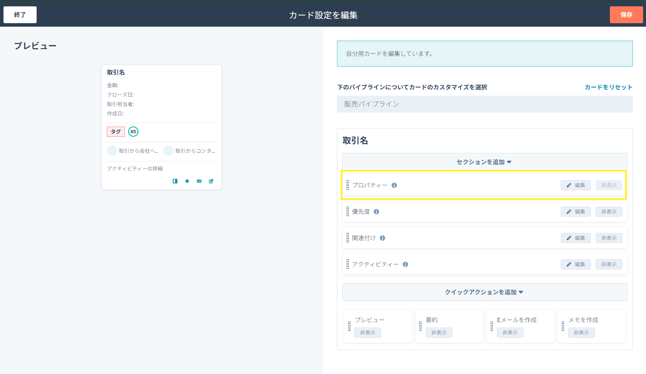This screenshot has height=374, width=646.
Task: Click 取引名 title on preview card
Action: point(116,73)
